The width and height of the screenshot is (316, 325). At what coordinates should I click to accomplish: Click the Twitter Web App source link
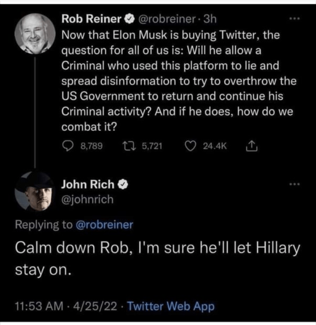pos(171,306)
